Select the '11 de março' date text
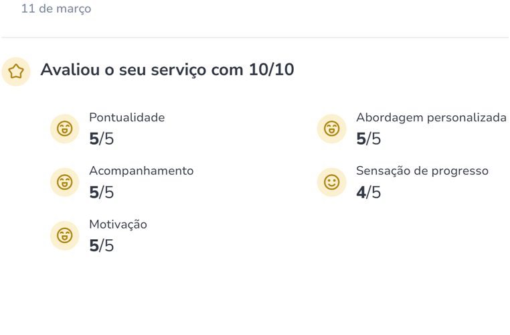The width and height of the screenshot is (510, 335). 56,9
